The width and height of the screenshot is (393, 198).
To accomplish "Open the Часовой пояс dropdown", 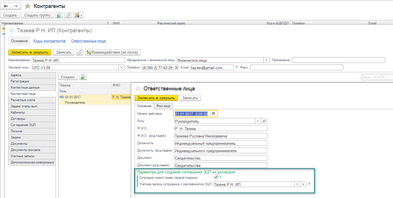I will (x=122, y=68).
